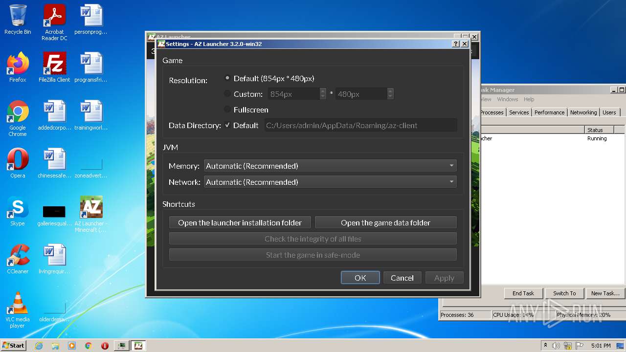Select the livingrequir Word document
Image resolution: width=626 pixels, height=352 pixels.
tap(54, 259)
